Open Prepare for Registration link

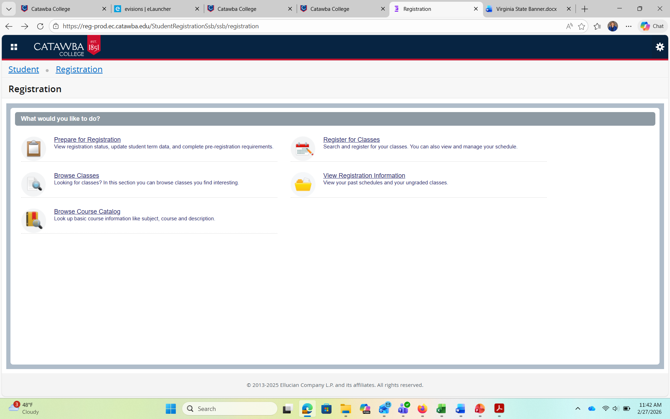click(87, 139)
